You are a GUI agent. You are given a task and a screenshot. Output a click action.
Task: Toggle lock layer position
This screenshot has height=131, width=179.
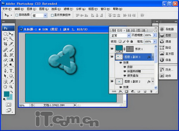(x=128, y=41)
